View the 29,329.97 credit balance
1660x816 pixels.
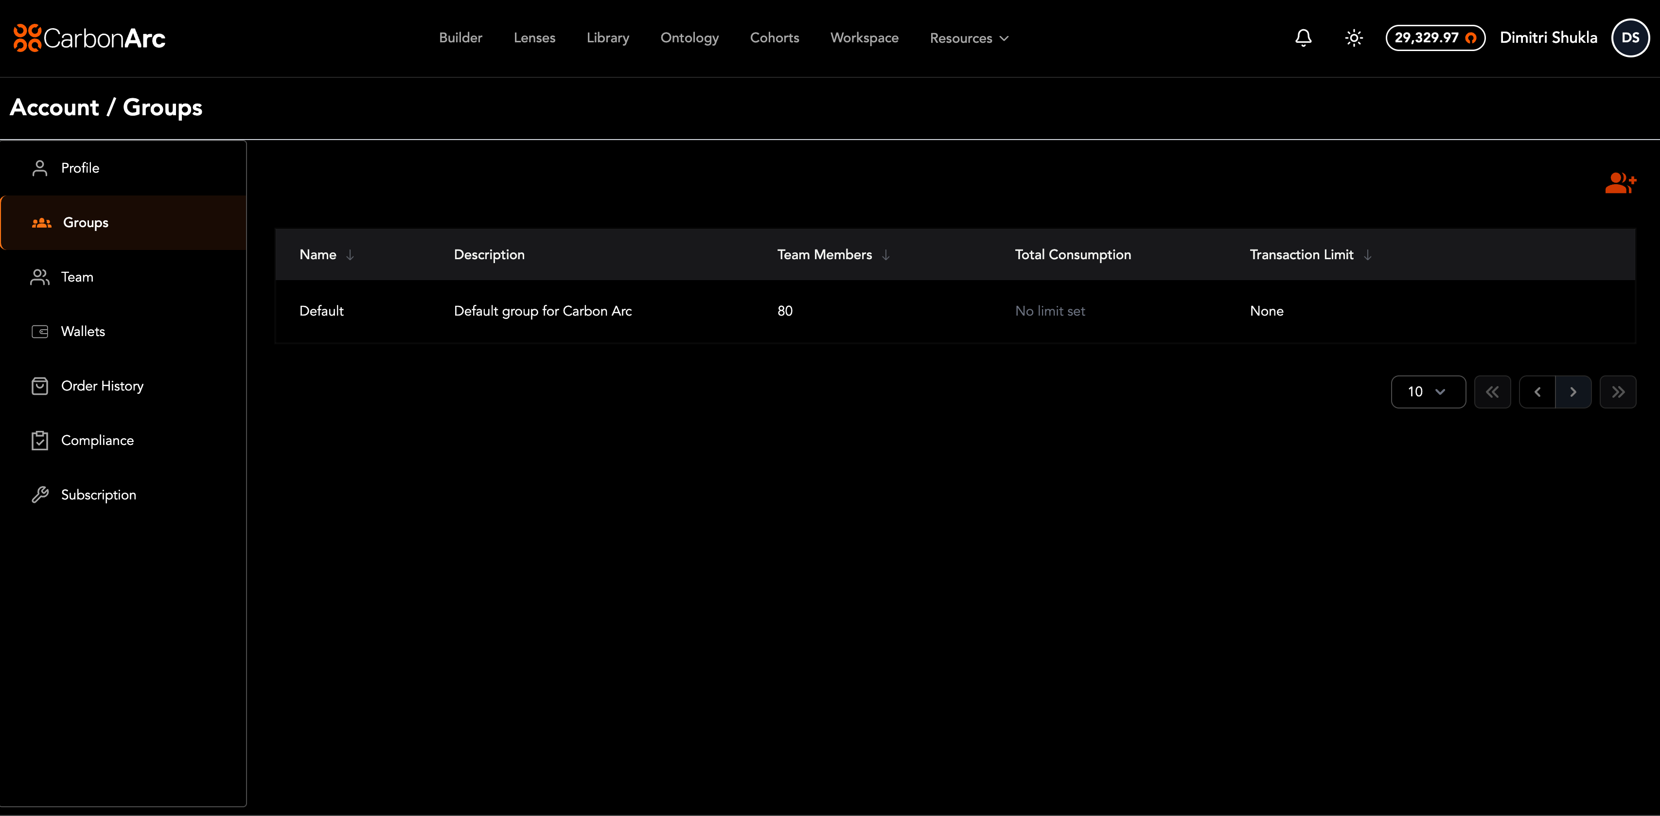coord(1434,38)
